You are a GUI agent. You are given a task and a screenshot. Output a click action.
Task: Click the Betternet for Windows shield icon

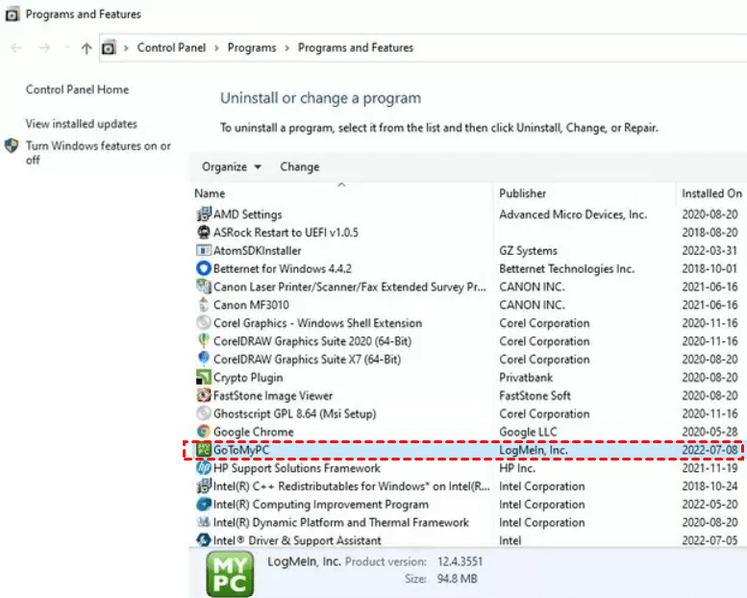[x=204, y=268]
